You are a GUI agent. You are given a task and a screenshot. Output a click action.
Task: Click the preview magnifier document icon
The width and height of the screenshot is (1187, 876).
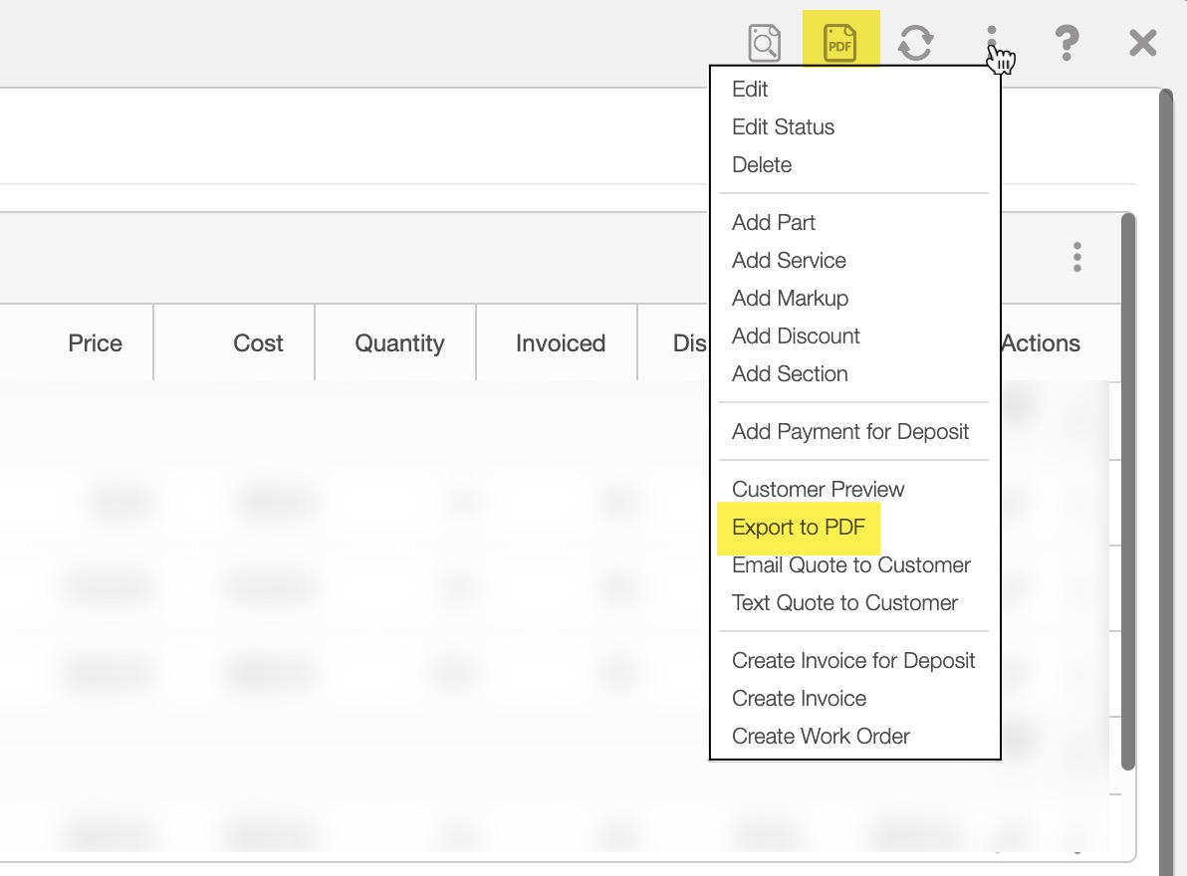tap(764, 43)
